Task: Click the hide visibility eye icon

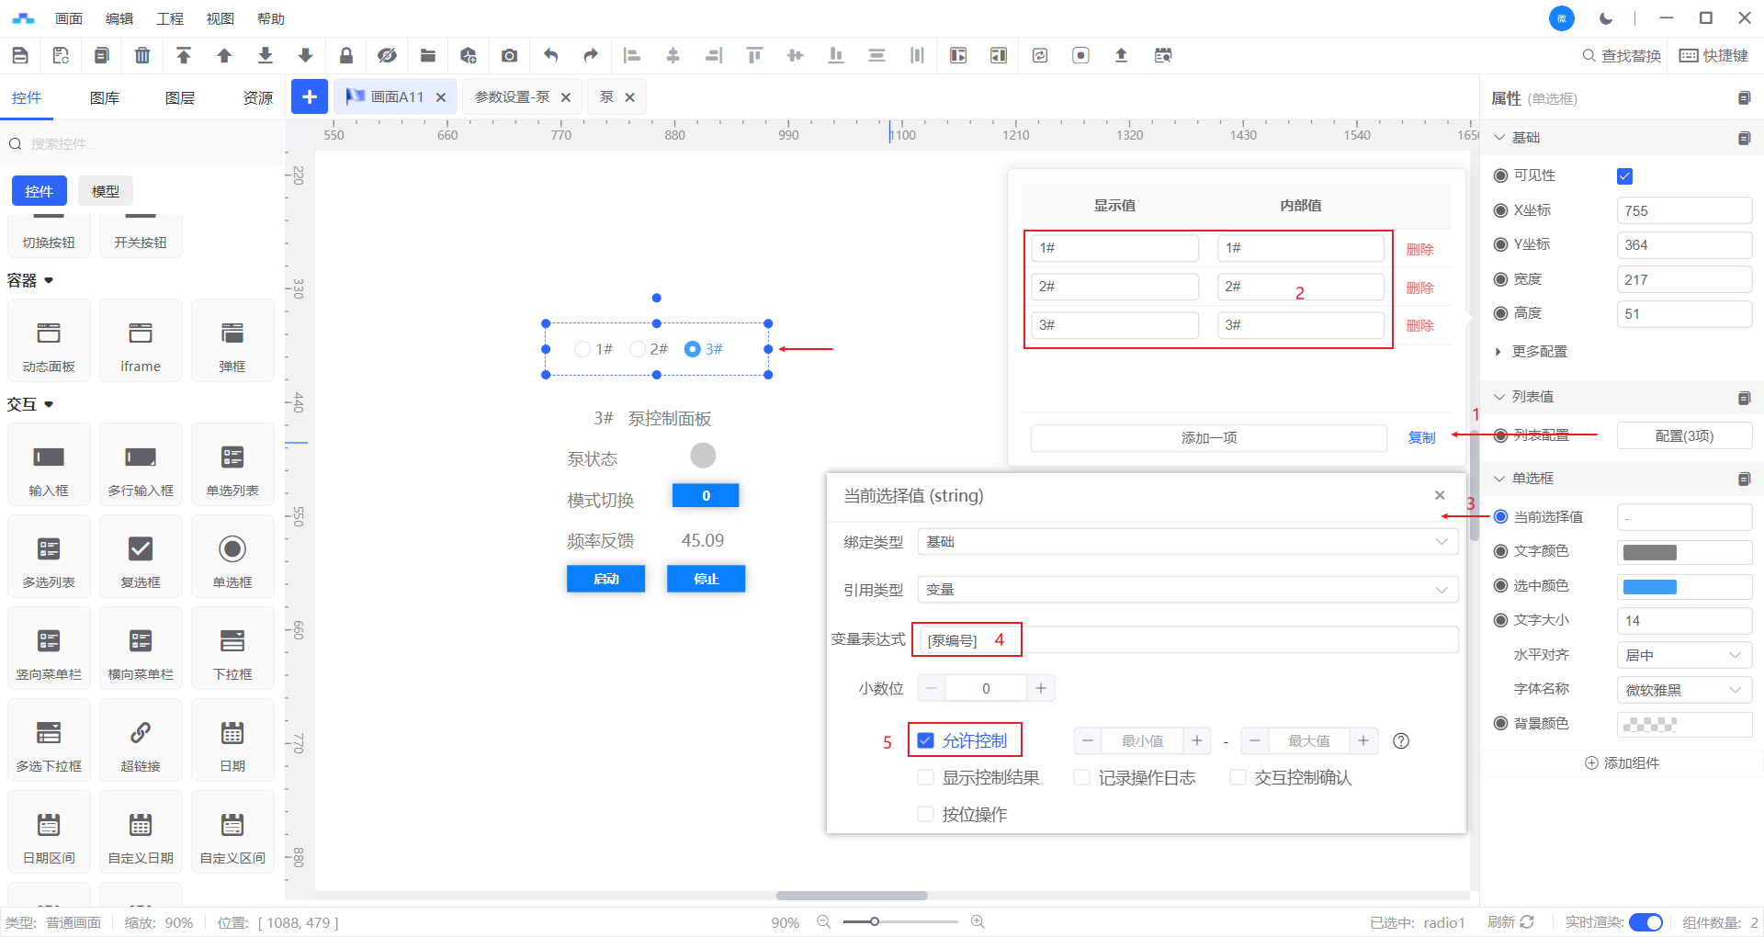Action: tap(387, 56)
